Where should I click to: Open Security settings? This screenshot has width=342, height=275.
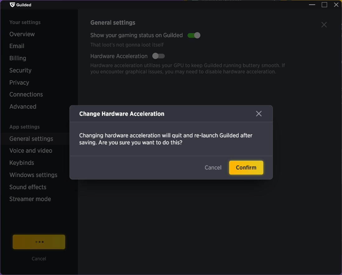[20, 71]
